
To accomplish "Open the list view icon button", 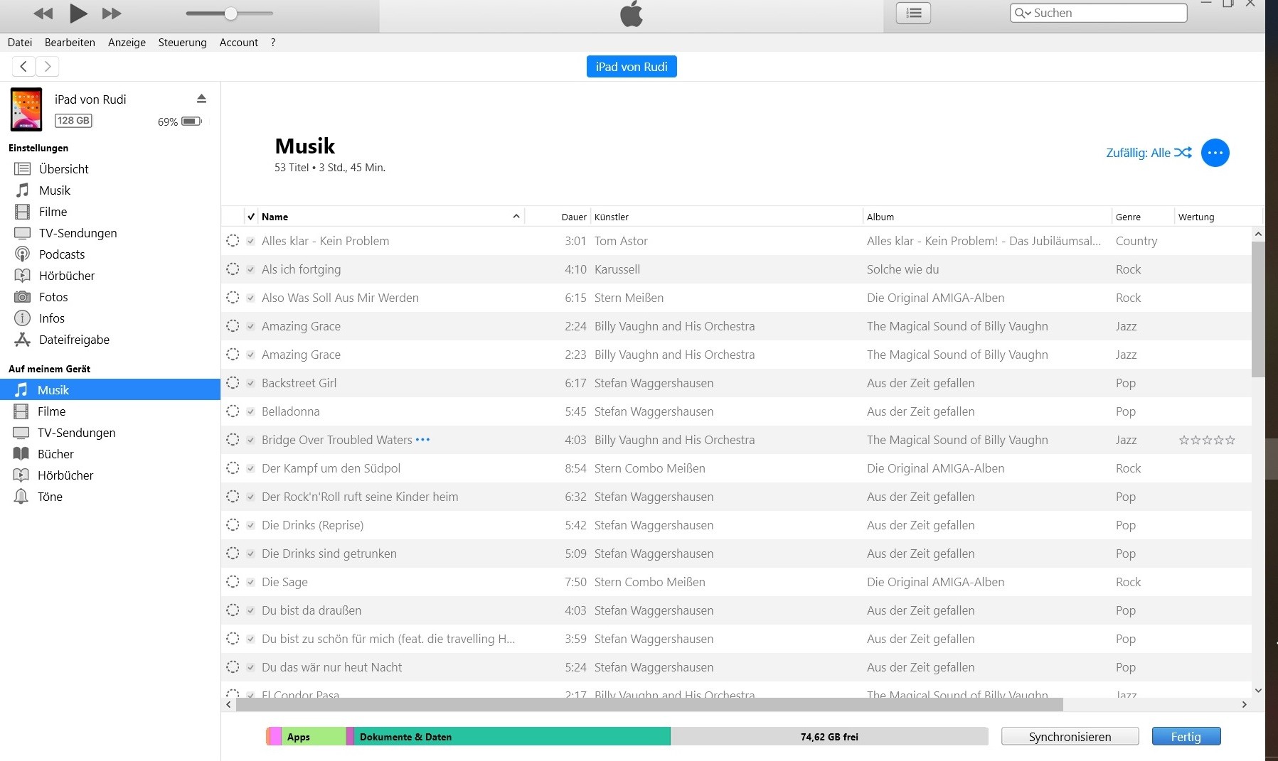I will pos(914,13).
